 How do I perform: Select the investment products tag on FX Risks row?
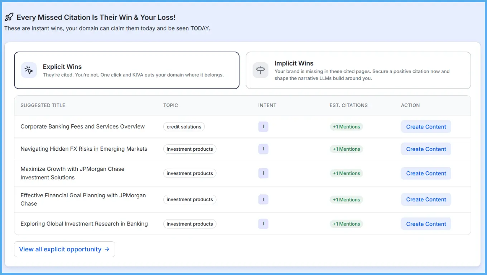tap(190, 149)
